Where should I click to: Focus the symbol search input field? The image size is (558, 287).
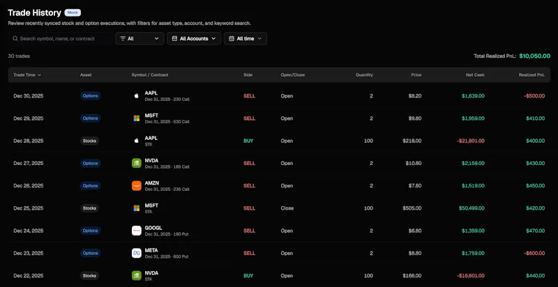tap(60, 38)
